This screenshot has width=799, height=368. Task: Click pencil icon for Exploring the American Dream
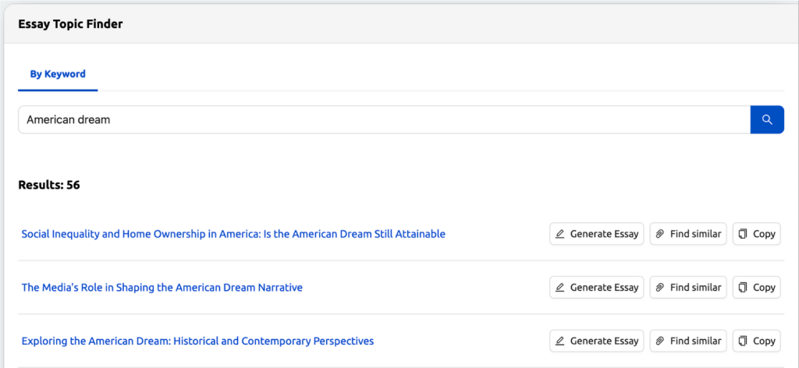(560, 341)
